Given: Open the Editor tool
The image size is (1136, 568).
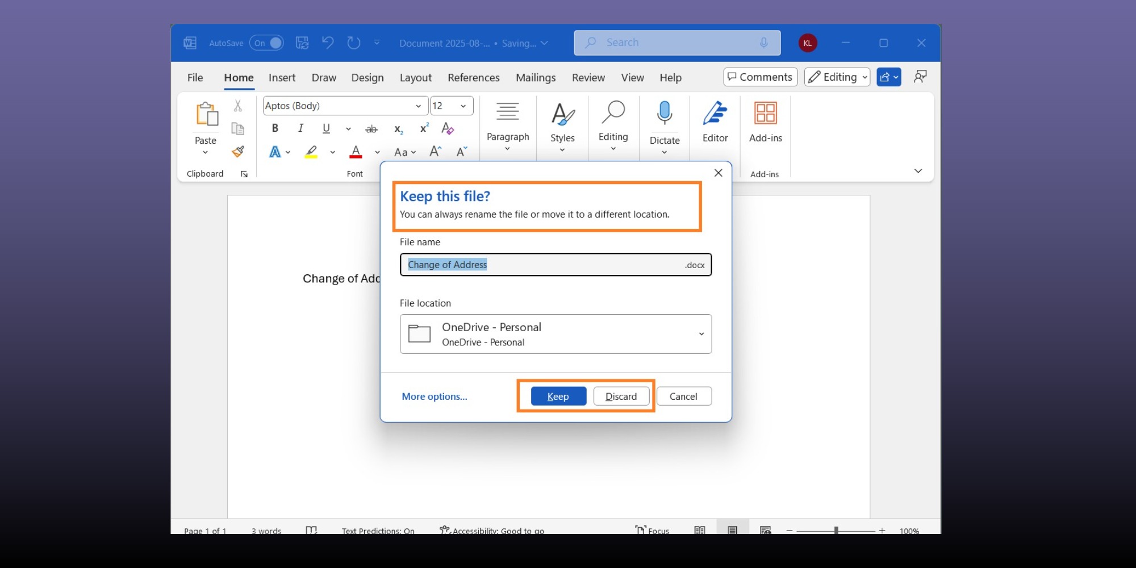Looking at the screenshot, I should [715, 122].
